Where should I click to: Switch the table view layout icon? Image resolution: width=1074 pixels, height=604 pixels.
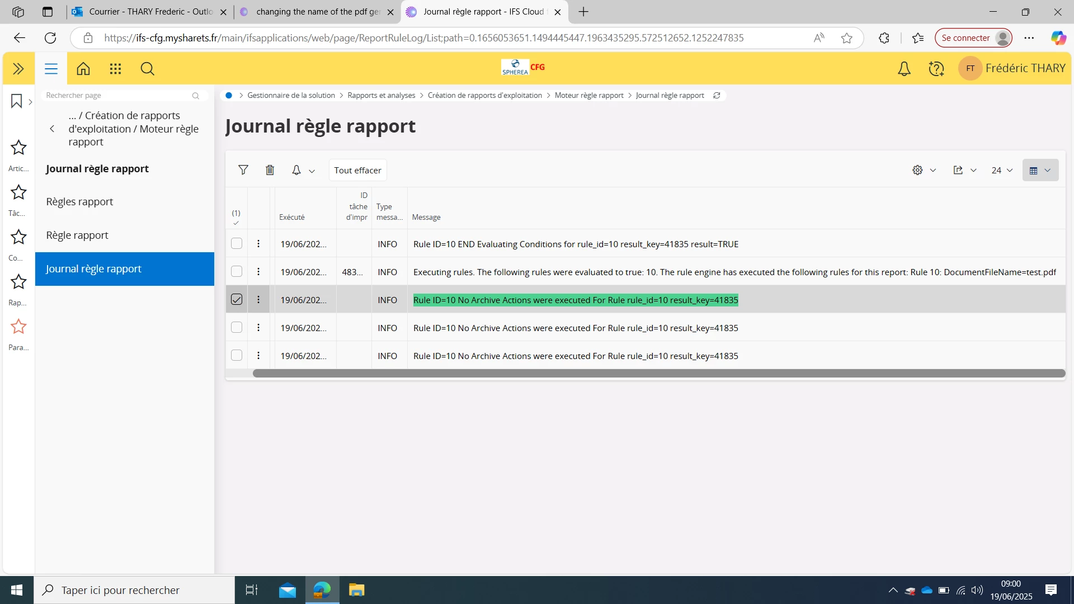[1034, 171]
